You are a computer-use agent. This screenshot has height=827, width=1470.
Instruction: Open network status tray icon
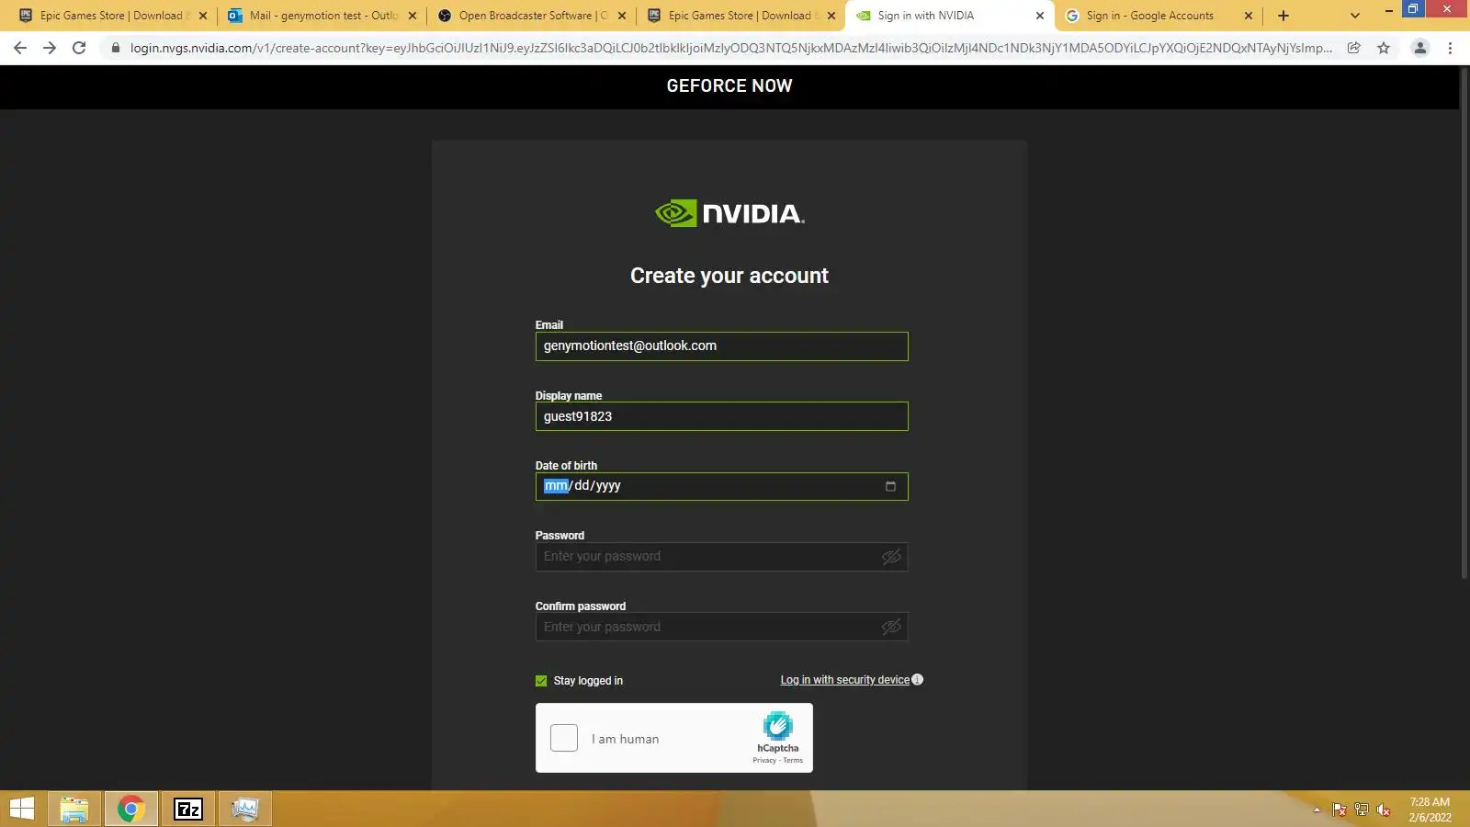click(x=1362, y=810)
